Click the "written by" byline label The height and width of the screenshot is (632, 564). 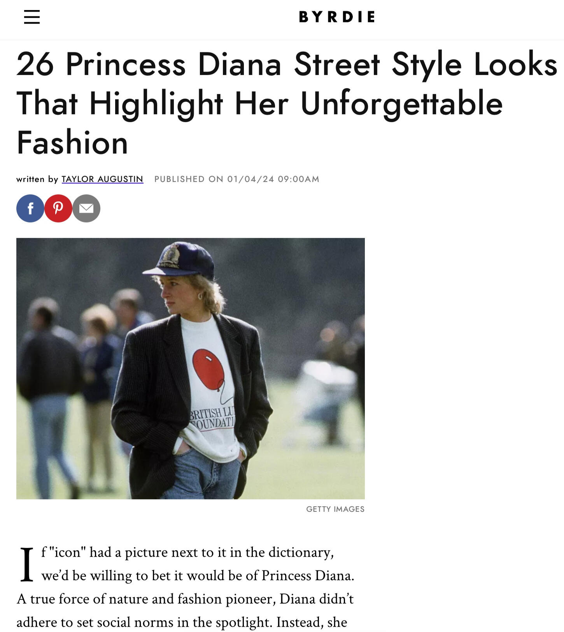37,179
